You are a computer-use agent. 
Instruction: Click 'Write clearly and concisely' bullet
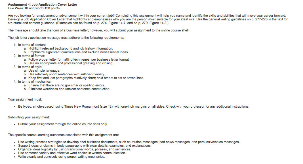click(62, 157)
